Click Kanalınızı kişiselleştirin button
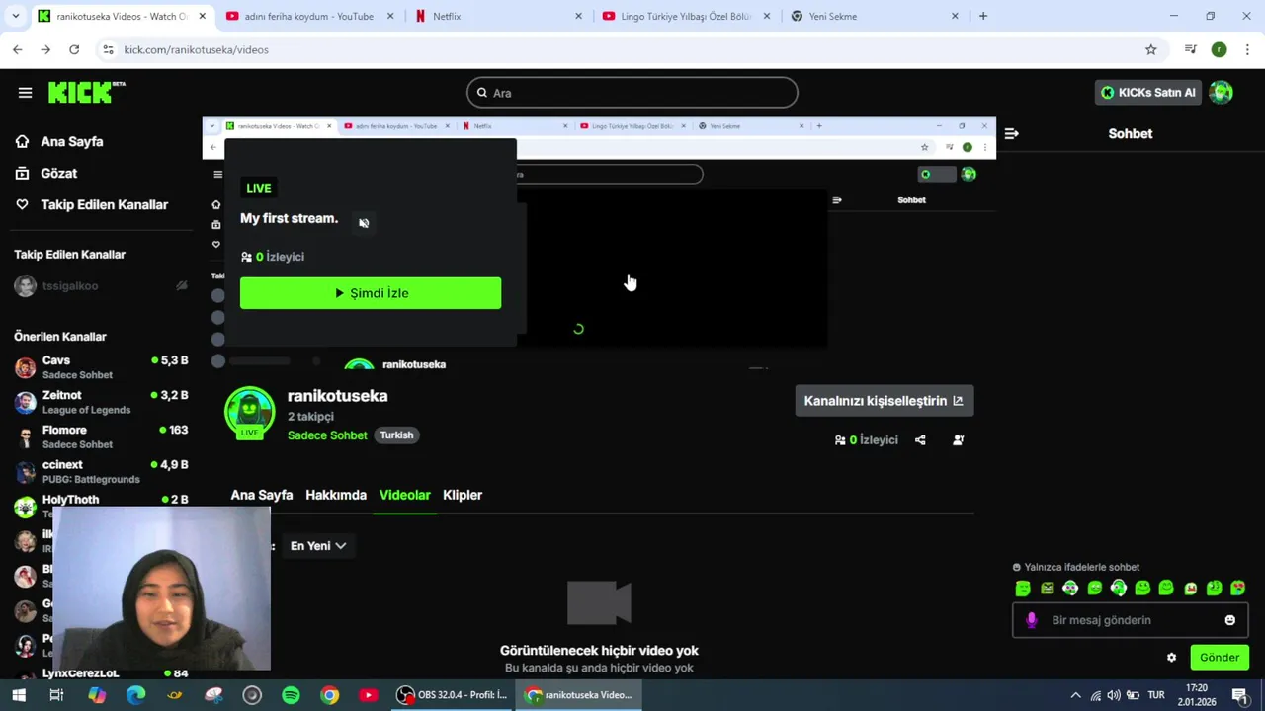Screen dimensions: 1265x711 (885, 401)
